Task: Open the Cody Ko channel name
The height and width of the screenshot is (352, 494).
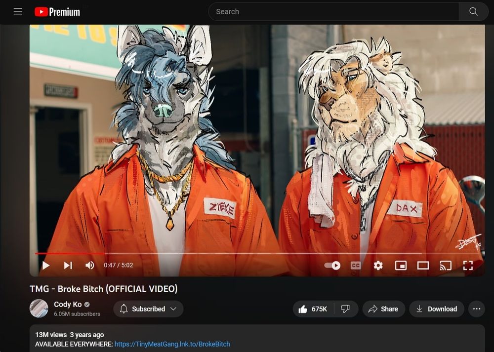Action: click(68, 304)
